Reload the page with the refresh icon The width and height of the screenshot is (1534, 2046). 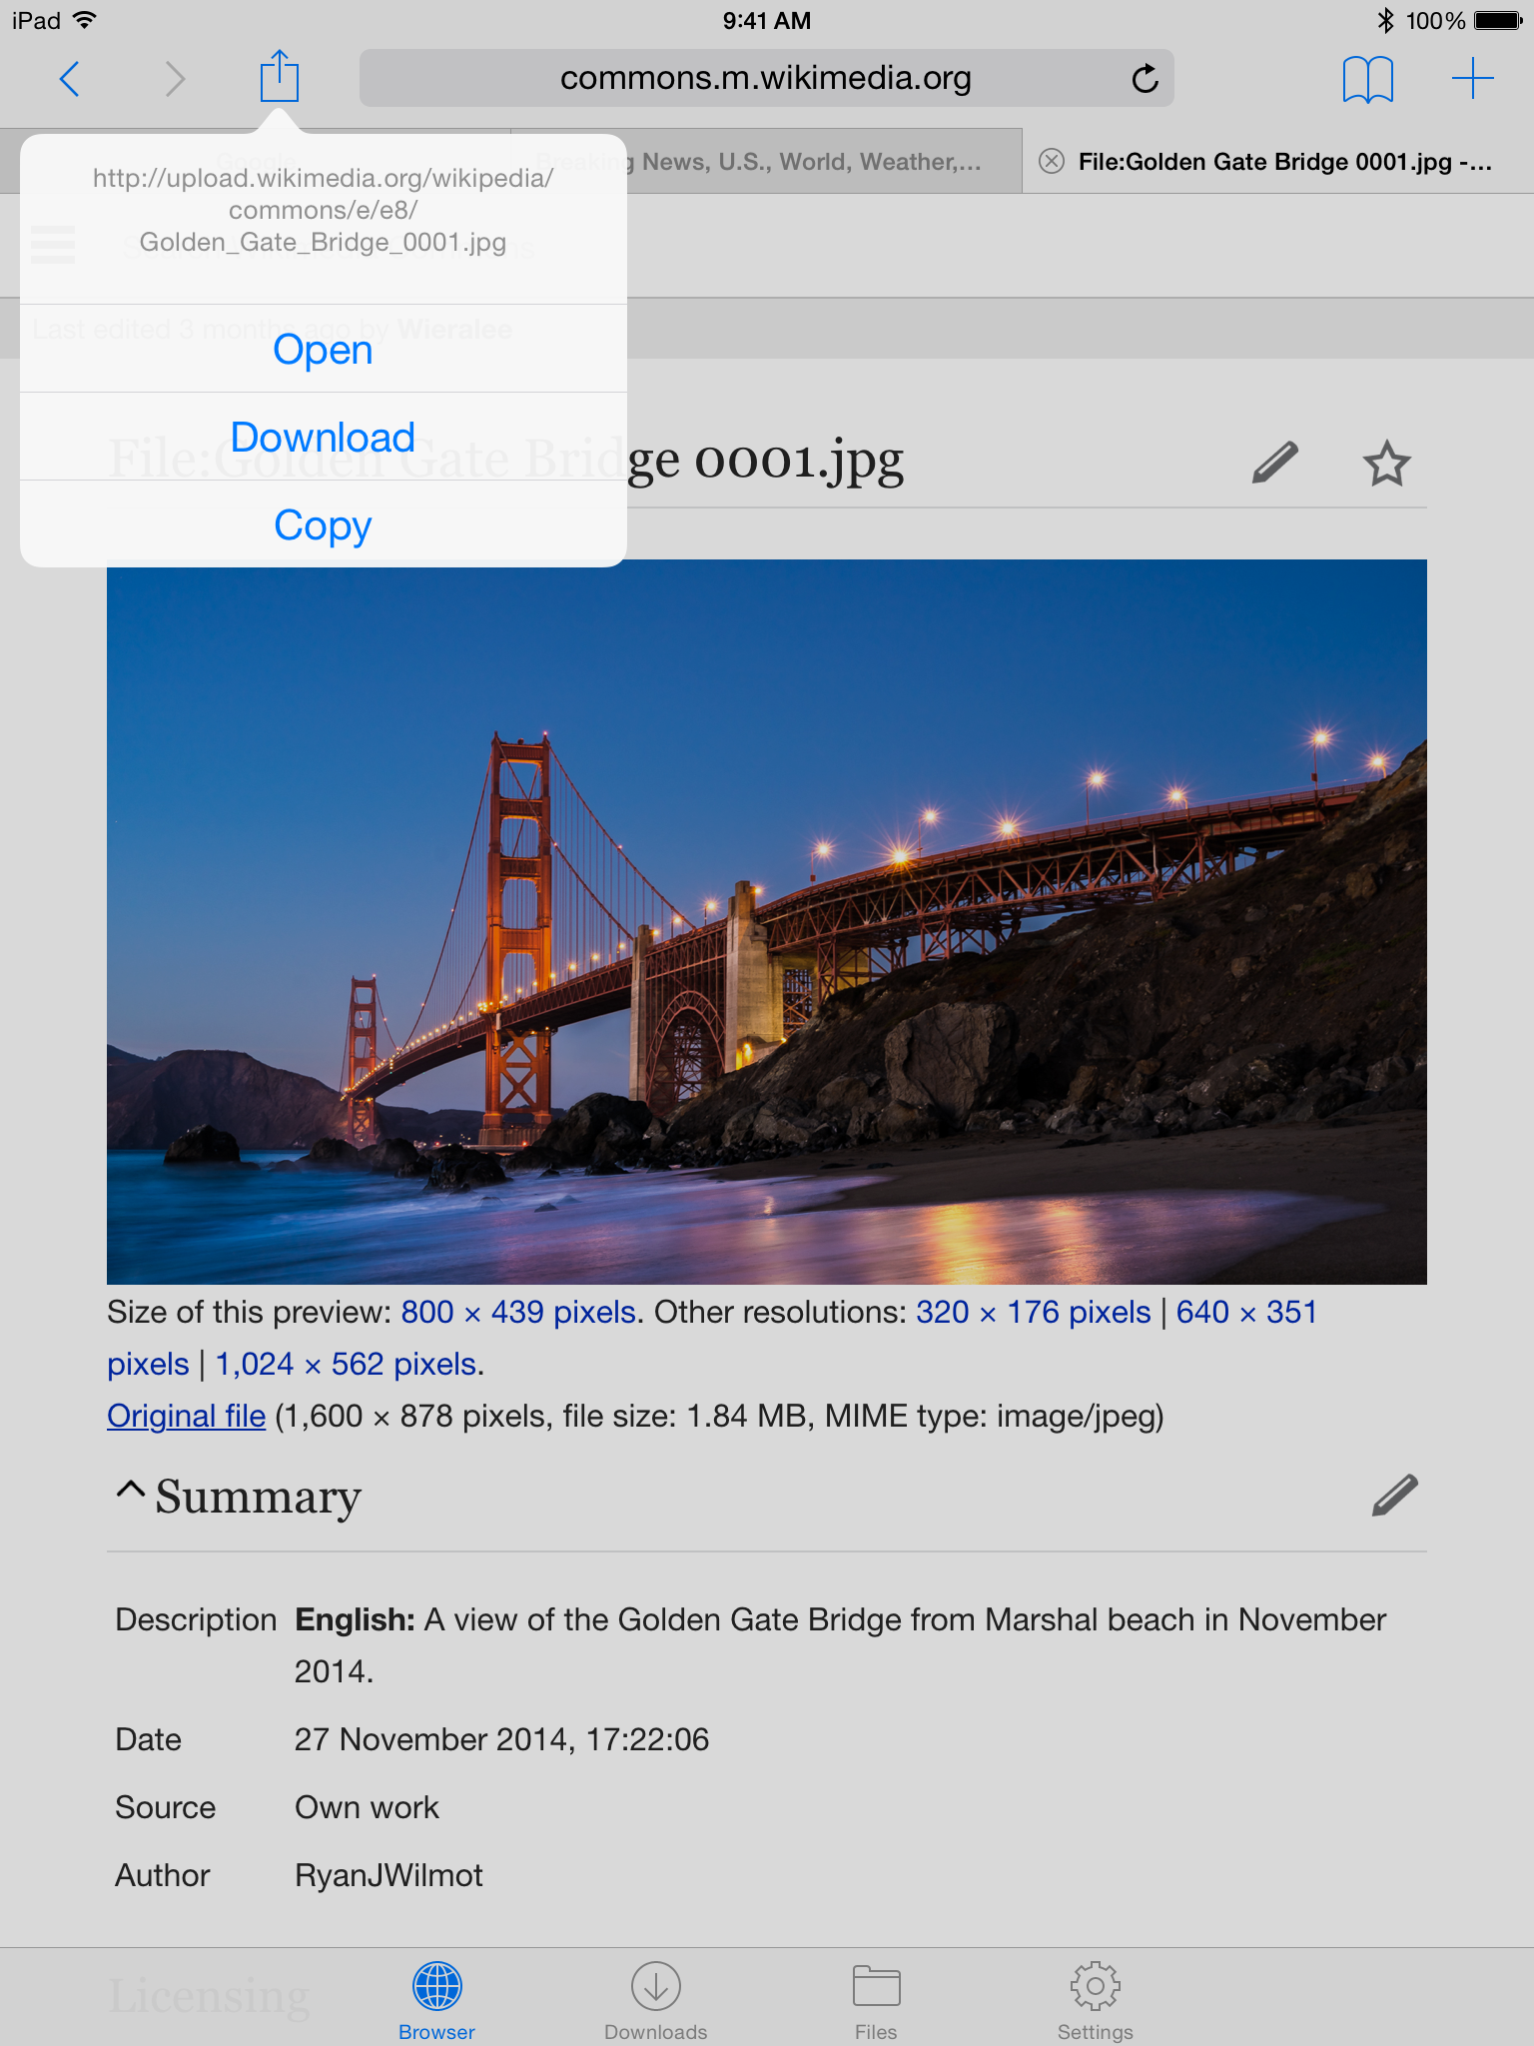[1145, 78]
